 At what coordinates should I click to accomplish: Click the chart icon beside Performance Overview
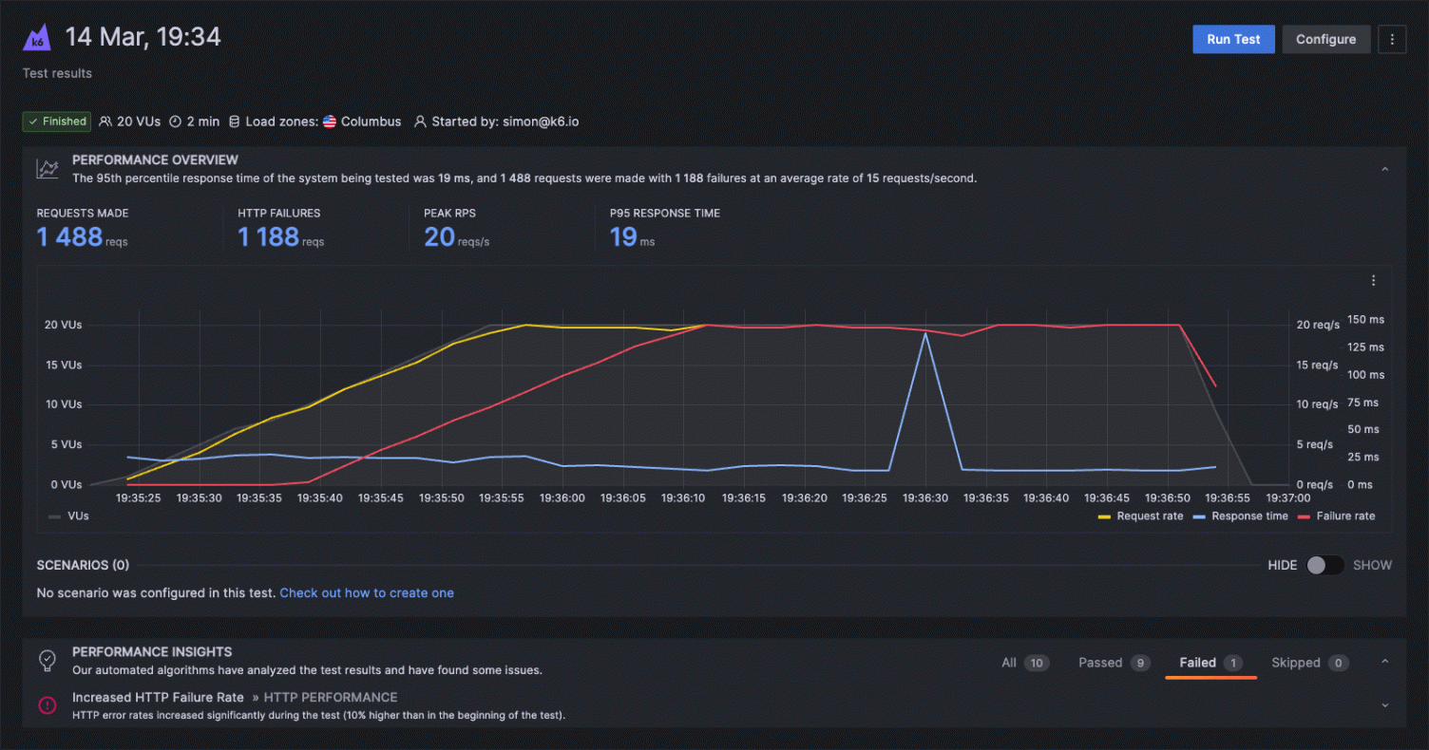pyautogui.click(x=47, y=167)
